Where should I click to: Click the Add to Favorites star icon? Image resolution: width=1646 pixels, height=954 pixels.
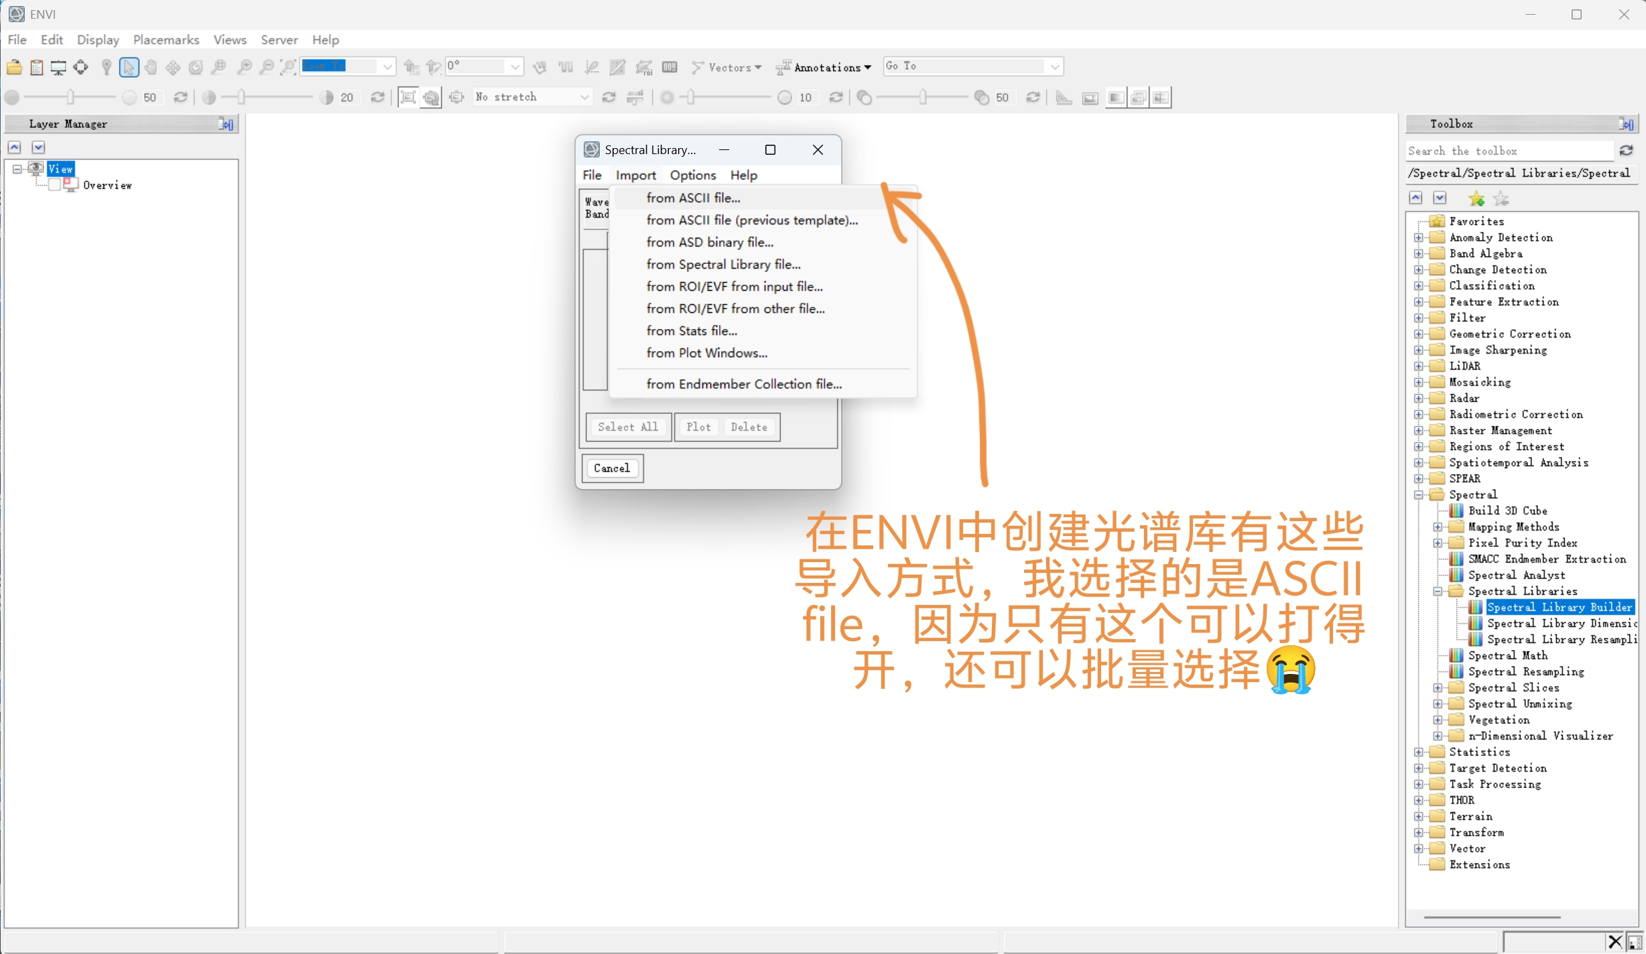click(x=1476, y=199)
